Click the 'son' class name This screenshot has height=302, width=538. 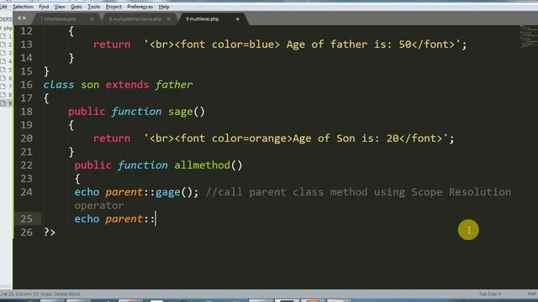tap(90, 85)
